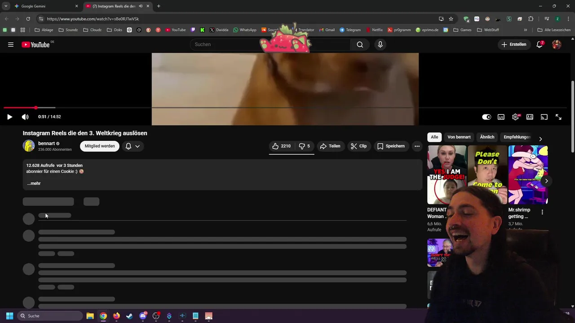Mute the video volume
Screen dimensions: 575x323
tap(25, 117)
